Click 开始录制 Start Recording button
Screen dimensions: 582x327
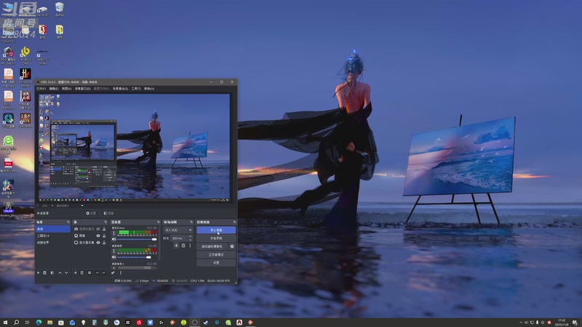coord(216,238)
